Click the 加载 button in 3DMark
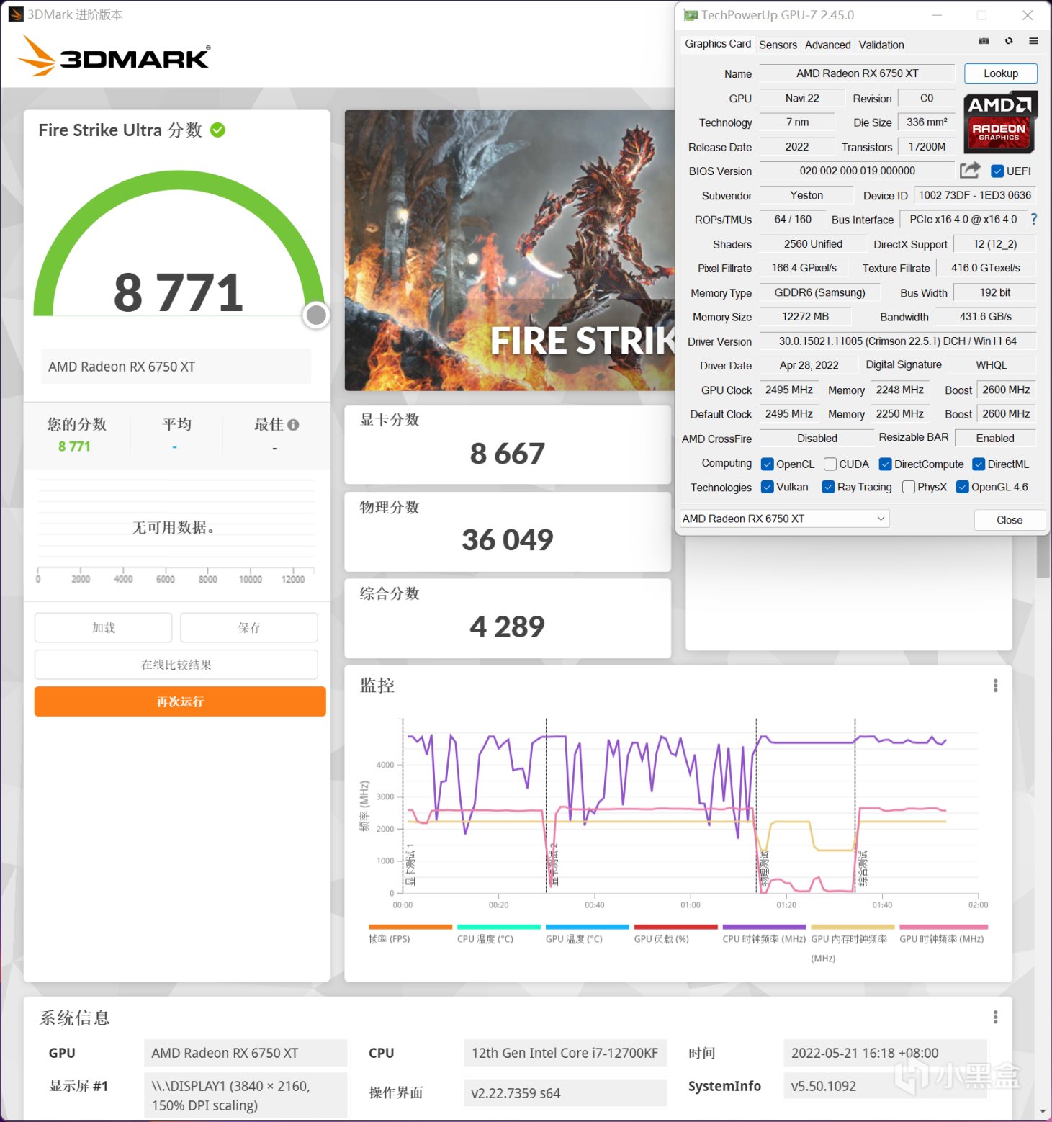The width and height of the screenshot is (1052, 1122). 103,627
